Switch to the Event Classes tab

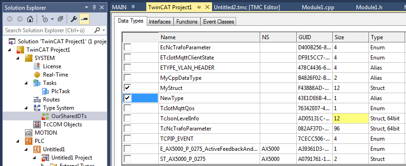[219, 22]
